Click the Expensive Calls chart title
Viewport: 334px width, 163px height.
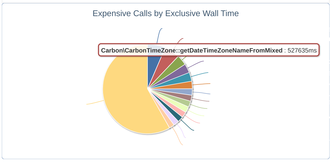pyautogui.click(x=166, y=13)
